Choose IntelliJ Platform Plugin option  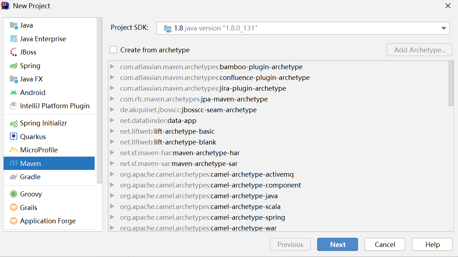(54, 106)
